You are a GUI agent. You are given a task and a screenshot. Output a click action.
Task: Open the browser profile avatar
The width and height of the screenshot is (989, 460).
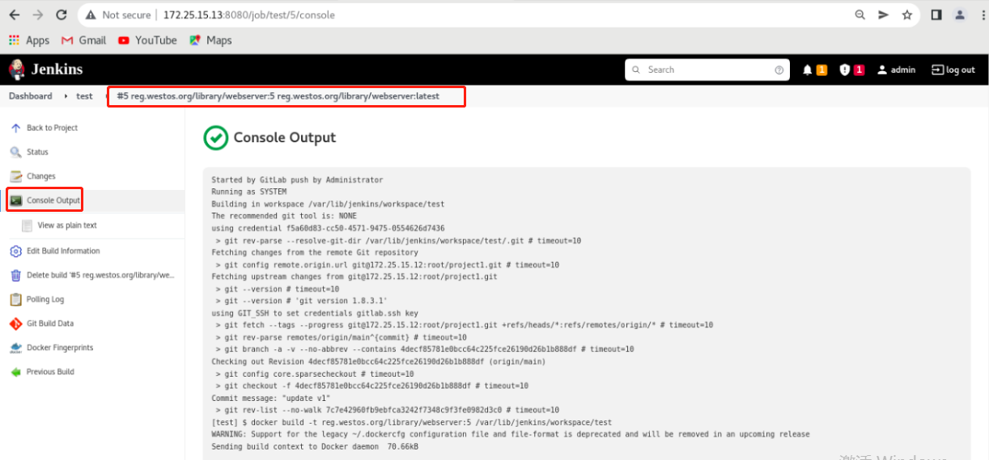[x=960, y=15]
